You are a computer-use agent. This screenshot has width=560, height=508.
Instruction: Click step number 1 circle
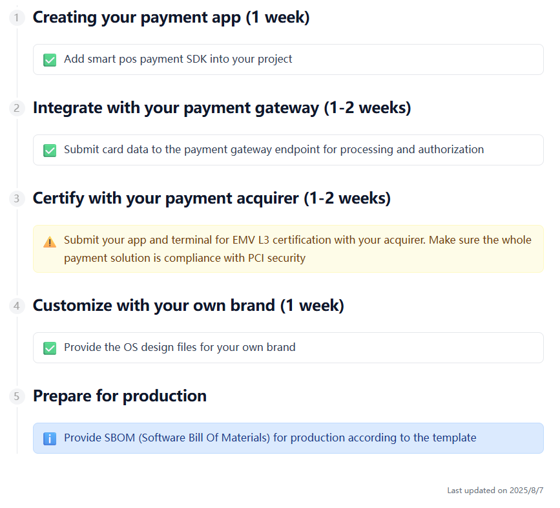(17, 18)
